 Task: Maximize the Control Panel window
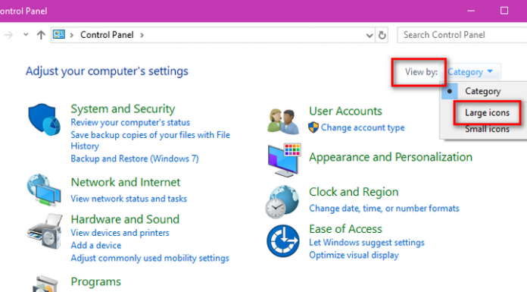[x=504, y=11]
